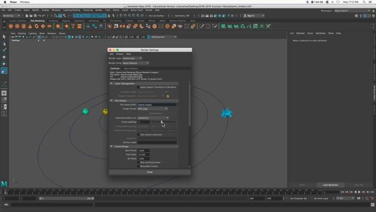Collapse the Color Management section
The height and width of the screenshot is (212, 376).
click(111, 84)
